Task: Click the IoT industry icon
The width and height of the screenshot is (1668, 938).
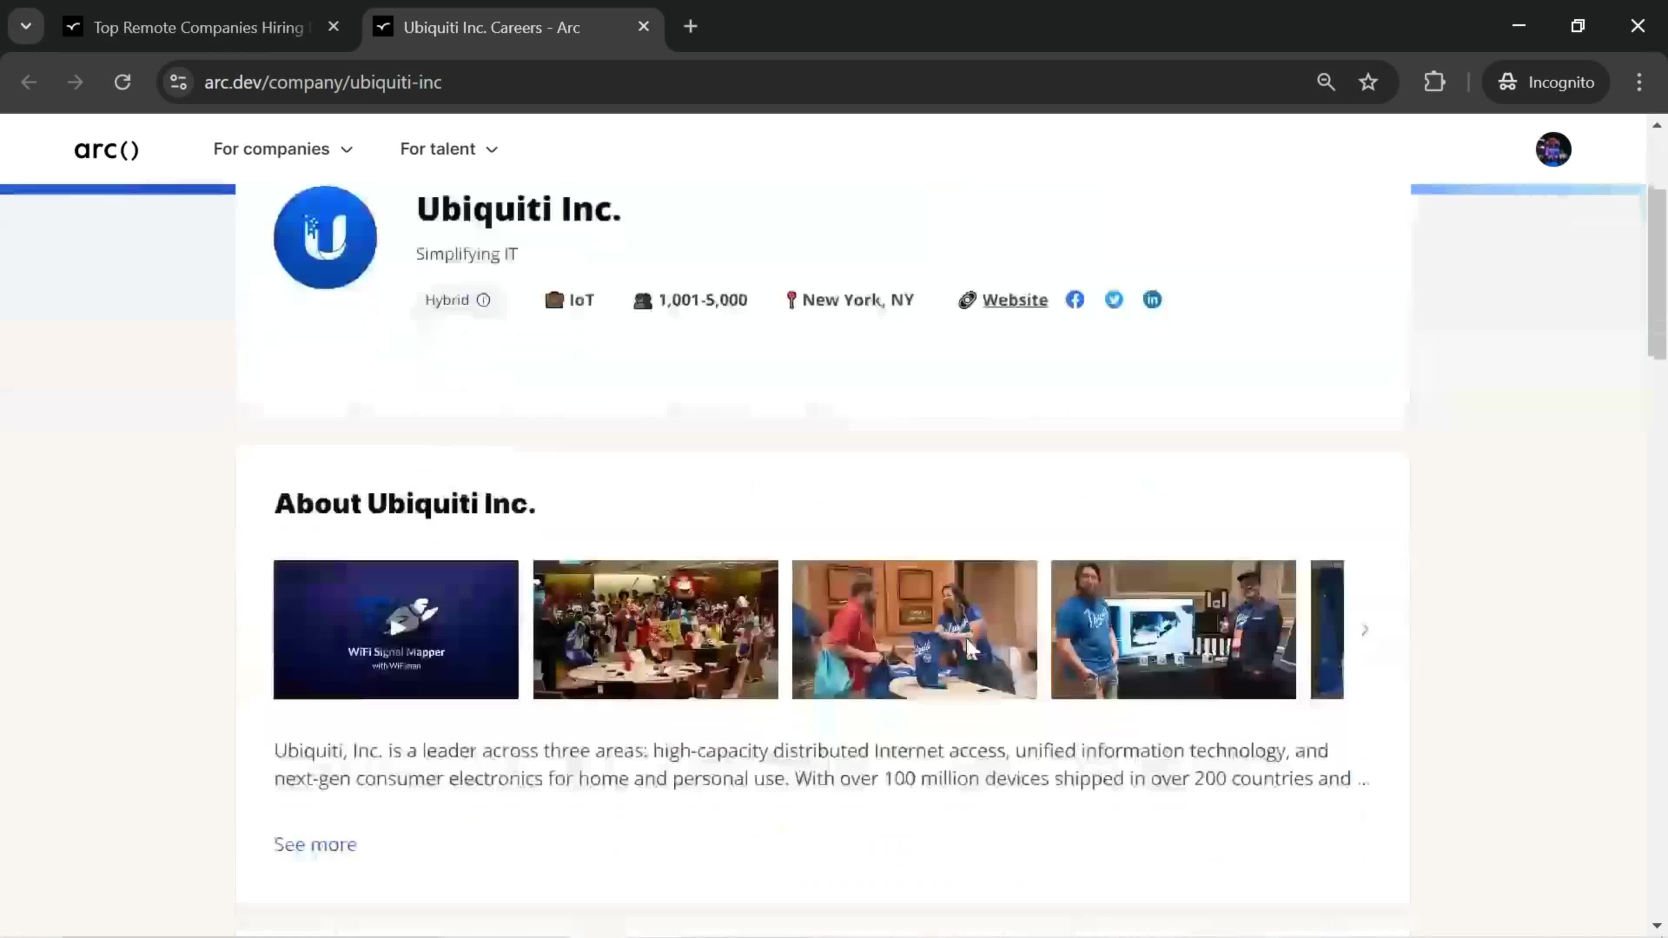Action: (x=553, y=299)
